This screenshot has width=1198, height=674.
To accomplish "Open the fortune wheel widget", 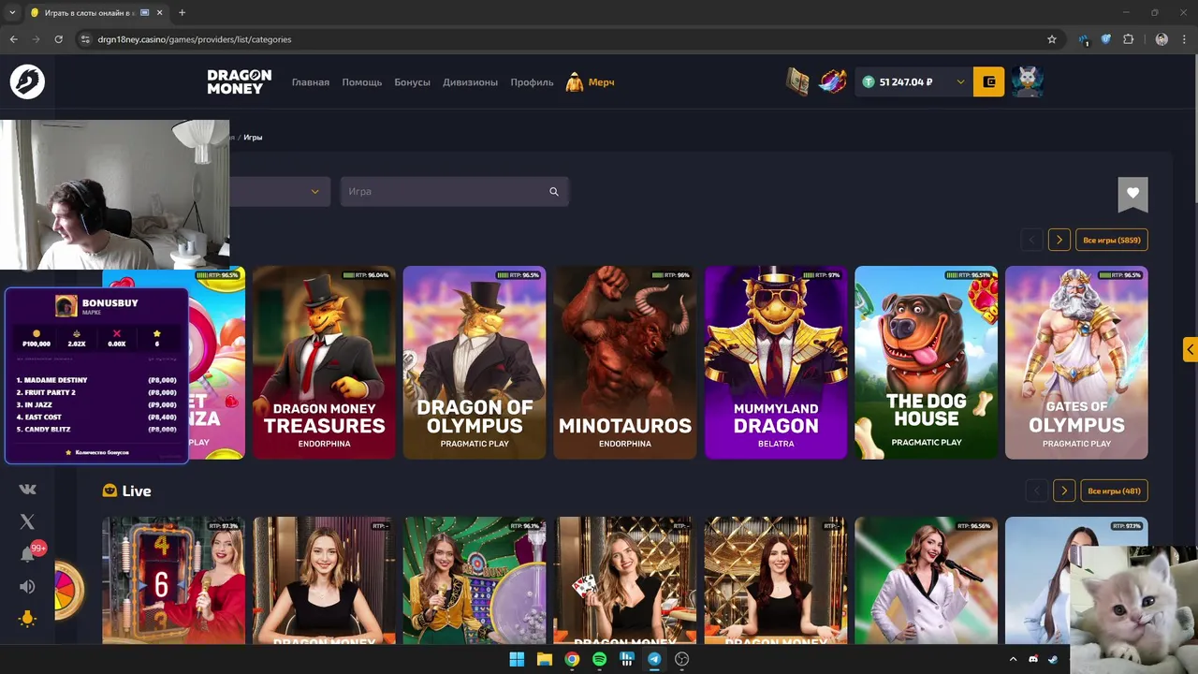I will 68,591.
